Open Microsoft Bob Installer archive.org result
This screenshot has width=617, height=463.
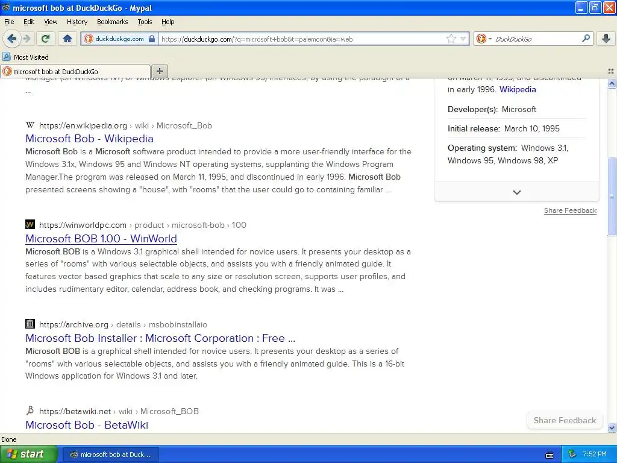pyautogui.click(x=160, y=338)
